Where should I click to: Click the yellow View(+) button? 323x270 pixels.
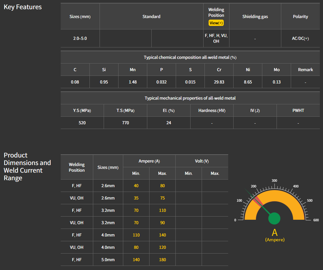pyautogui.click(x=216, y=23)
